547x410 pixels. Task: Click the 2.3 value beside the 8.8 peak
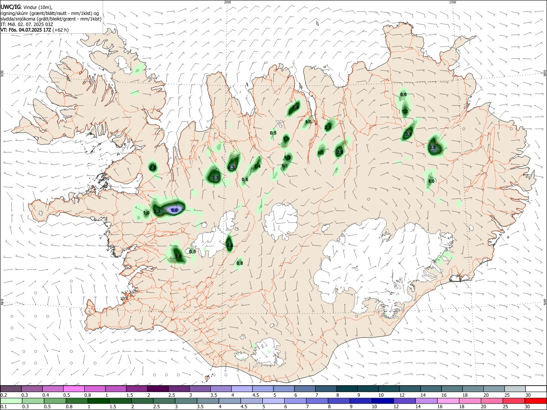point(157,211)
